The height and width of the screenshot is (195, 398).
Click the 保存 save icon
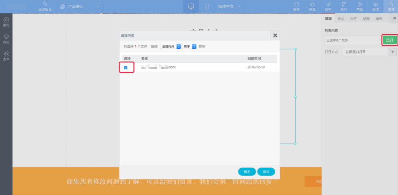point(296,4)
